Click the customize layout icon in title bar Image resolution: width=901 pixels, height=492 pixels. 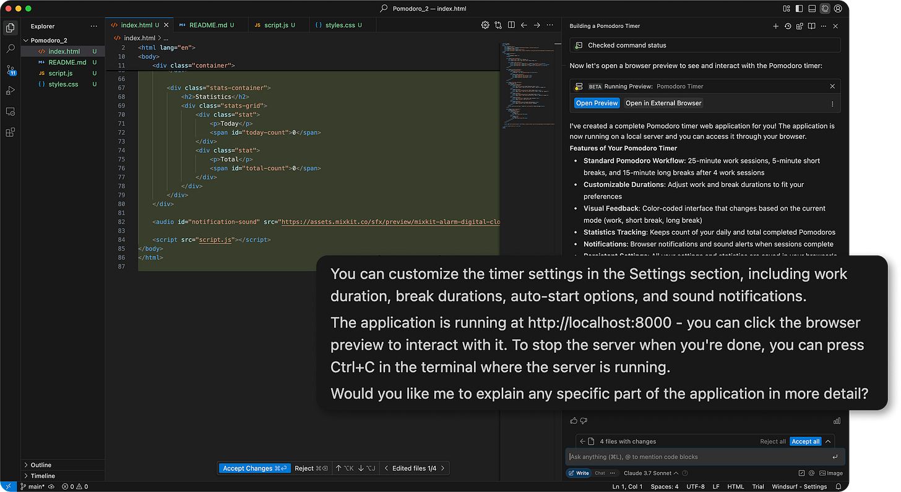(787, 9)
